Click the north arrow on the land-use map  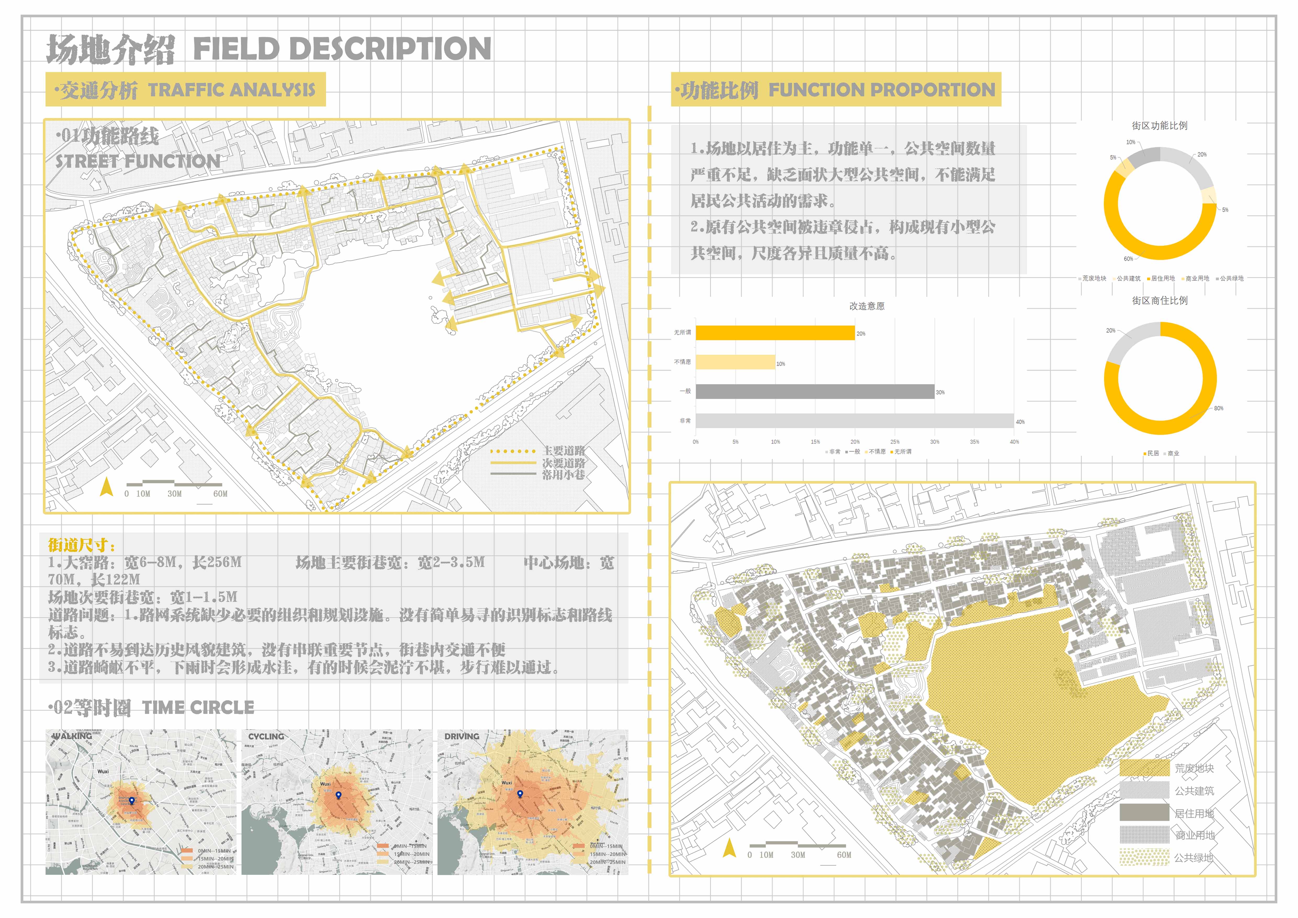pos(729,848)
